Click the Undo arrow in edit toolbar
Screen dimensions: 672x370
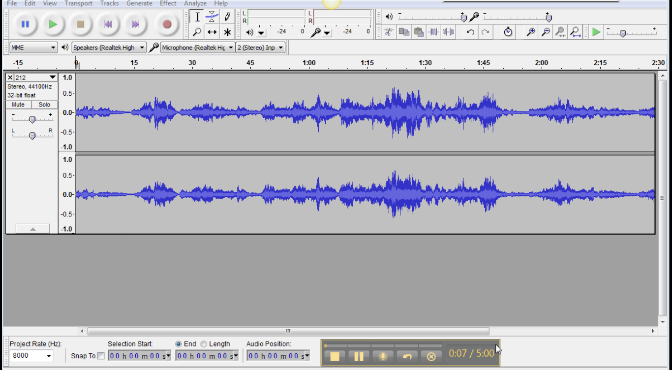pos(470,32)
